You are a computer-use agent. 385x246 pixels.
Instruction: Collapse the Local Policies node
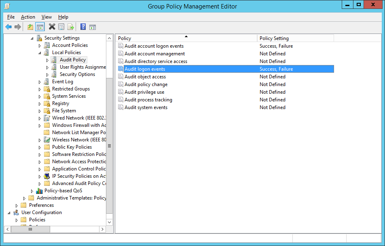tap(40, 53)
